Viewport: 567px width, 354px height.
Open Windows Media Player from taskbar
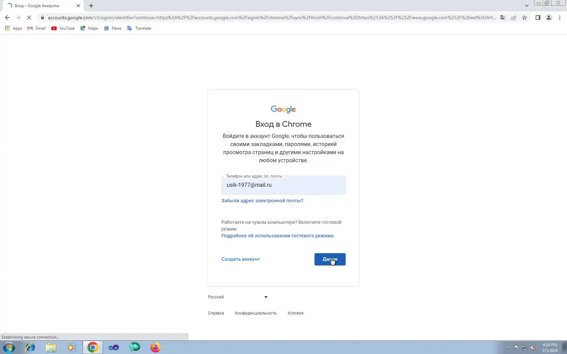(72, 347)
